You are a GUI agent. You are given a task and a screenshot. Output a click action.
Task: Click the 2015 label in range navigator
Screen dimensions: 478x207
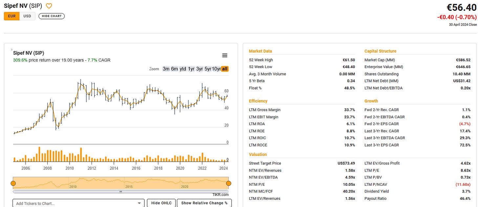pos(128,187)
